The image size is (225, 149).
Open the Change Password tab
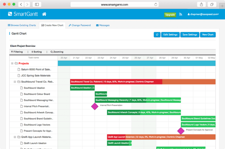click(80, 25)
